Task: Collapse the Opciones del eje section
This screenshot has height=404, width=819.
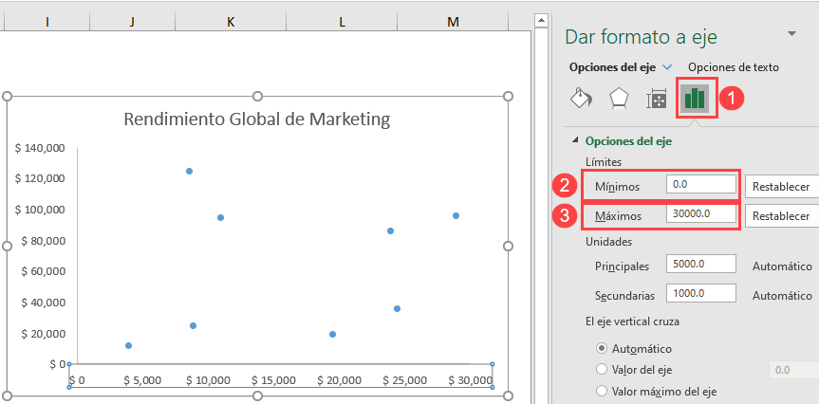Action: pos(576,140)
